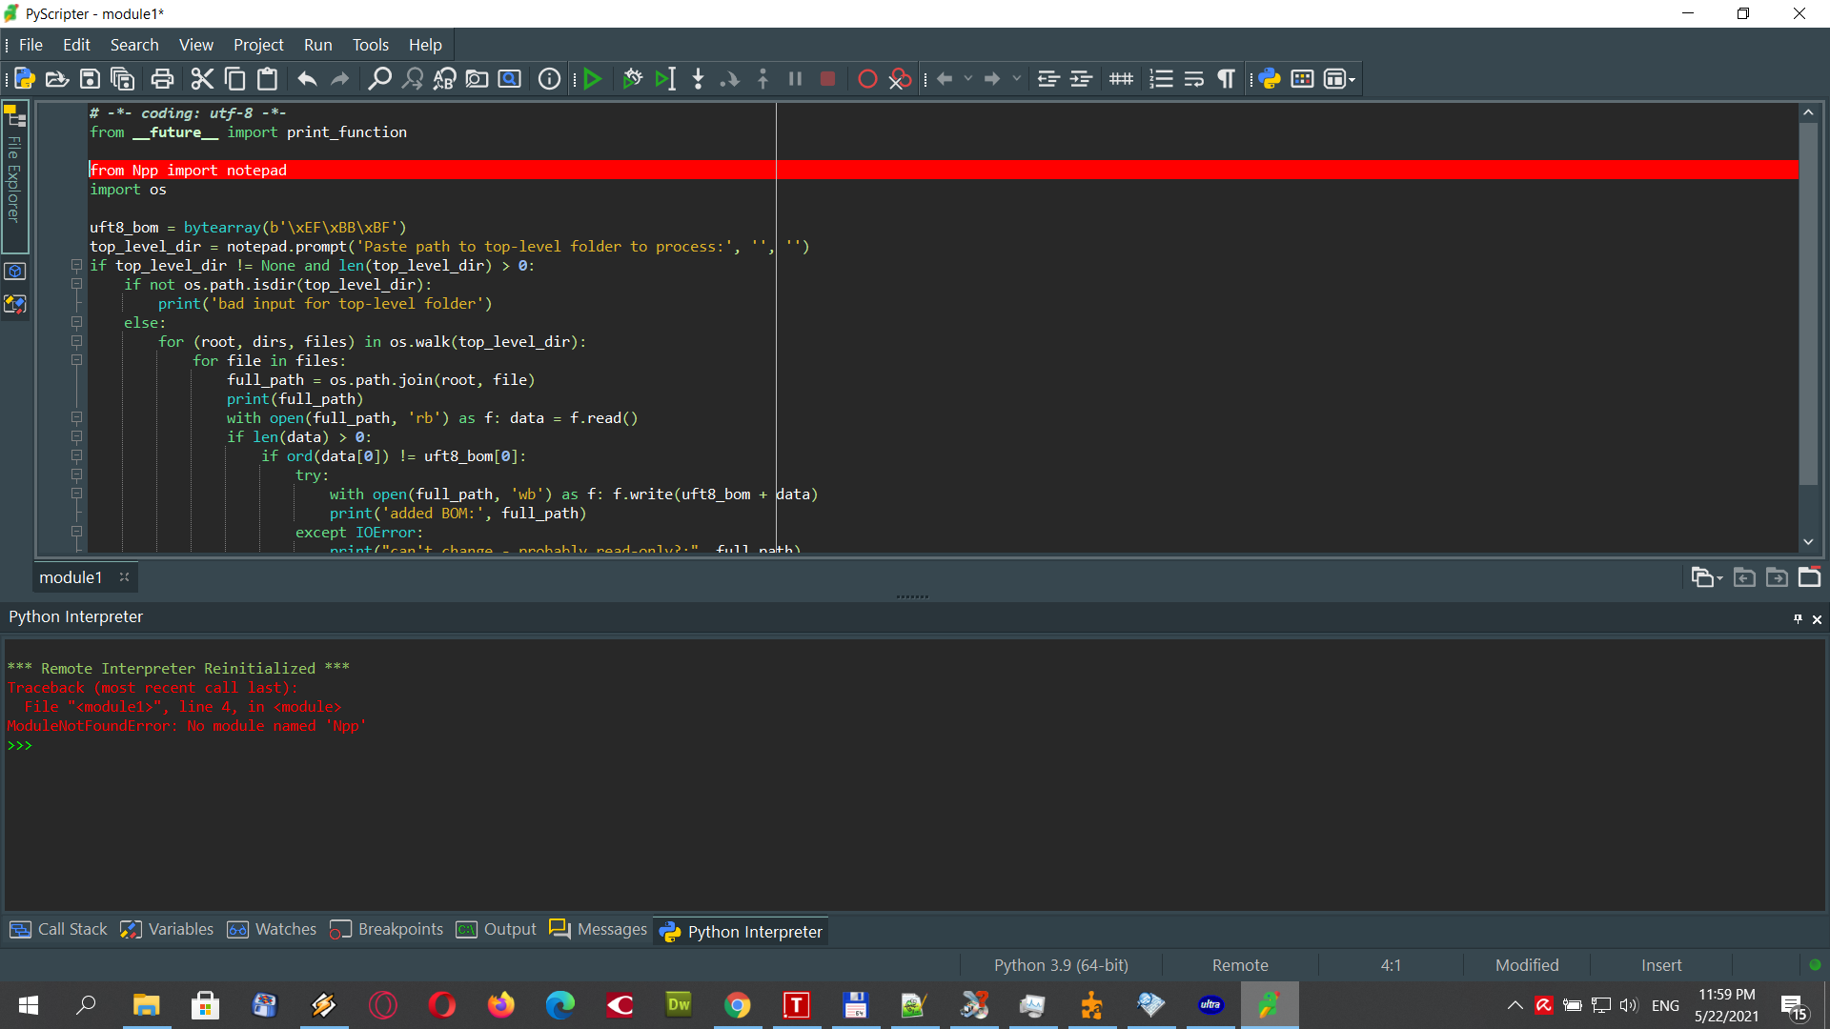Collapse the 'for (root, dirs, files)' fold
1830x1029 pixels.
pos(76,341)
